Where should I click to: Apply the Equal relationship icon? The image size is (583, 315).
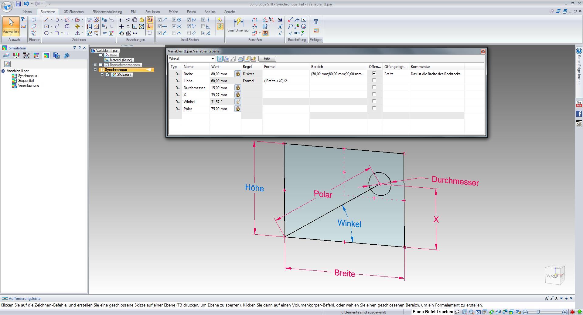tap(128, 26)
